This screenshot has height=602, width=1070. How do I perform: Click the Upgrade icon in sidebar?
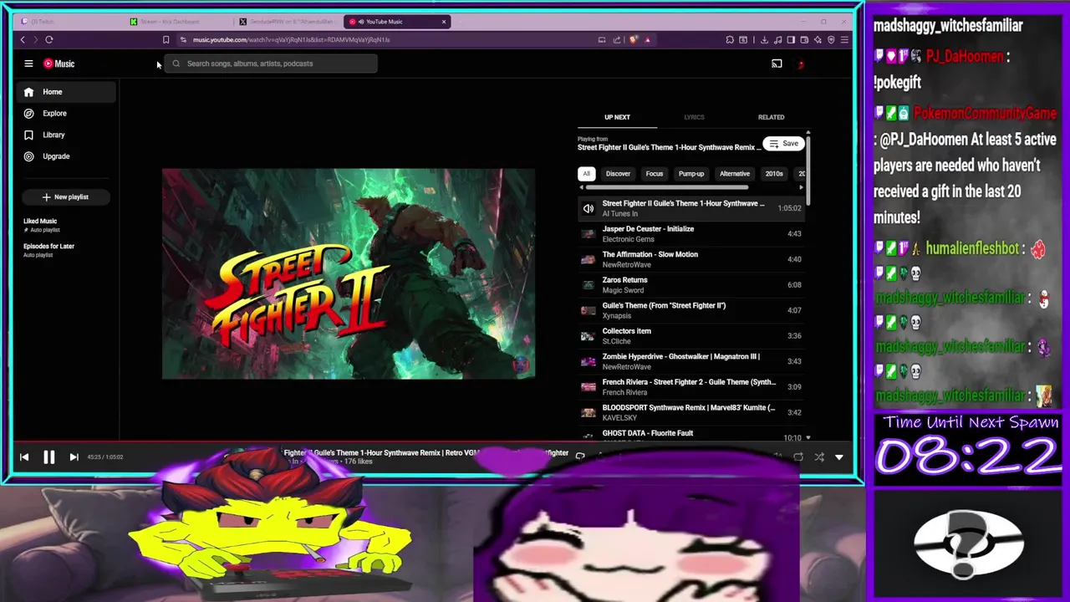[28, 156]
